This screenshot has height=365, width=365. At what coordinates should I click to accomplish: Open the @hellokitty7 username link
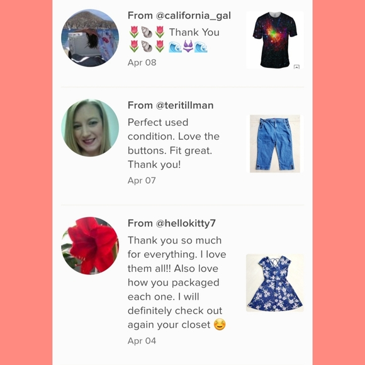click(x=186, y=223)
